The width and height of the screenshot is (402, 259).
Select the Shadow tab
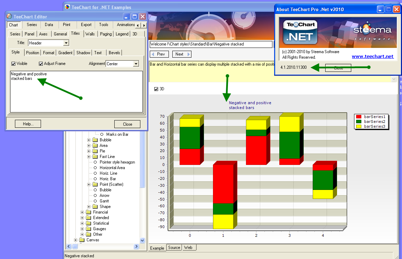pos(83,53)
